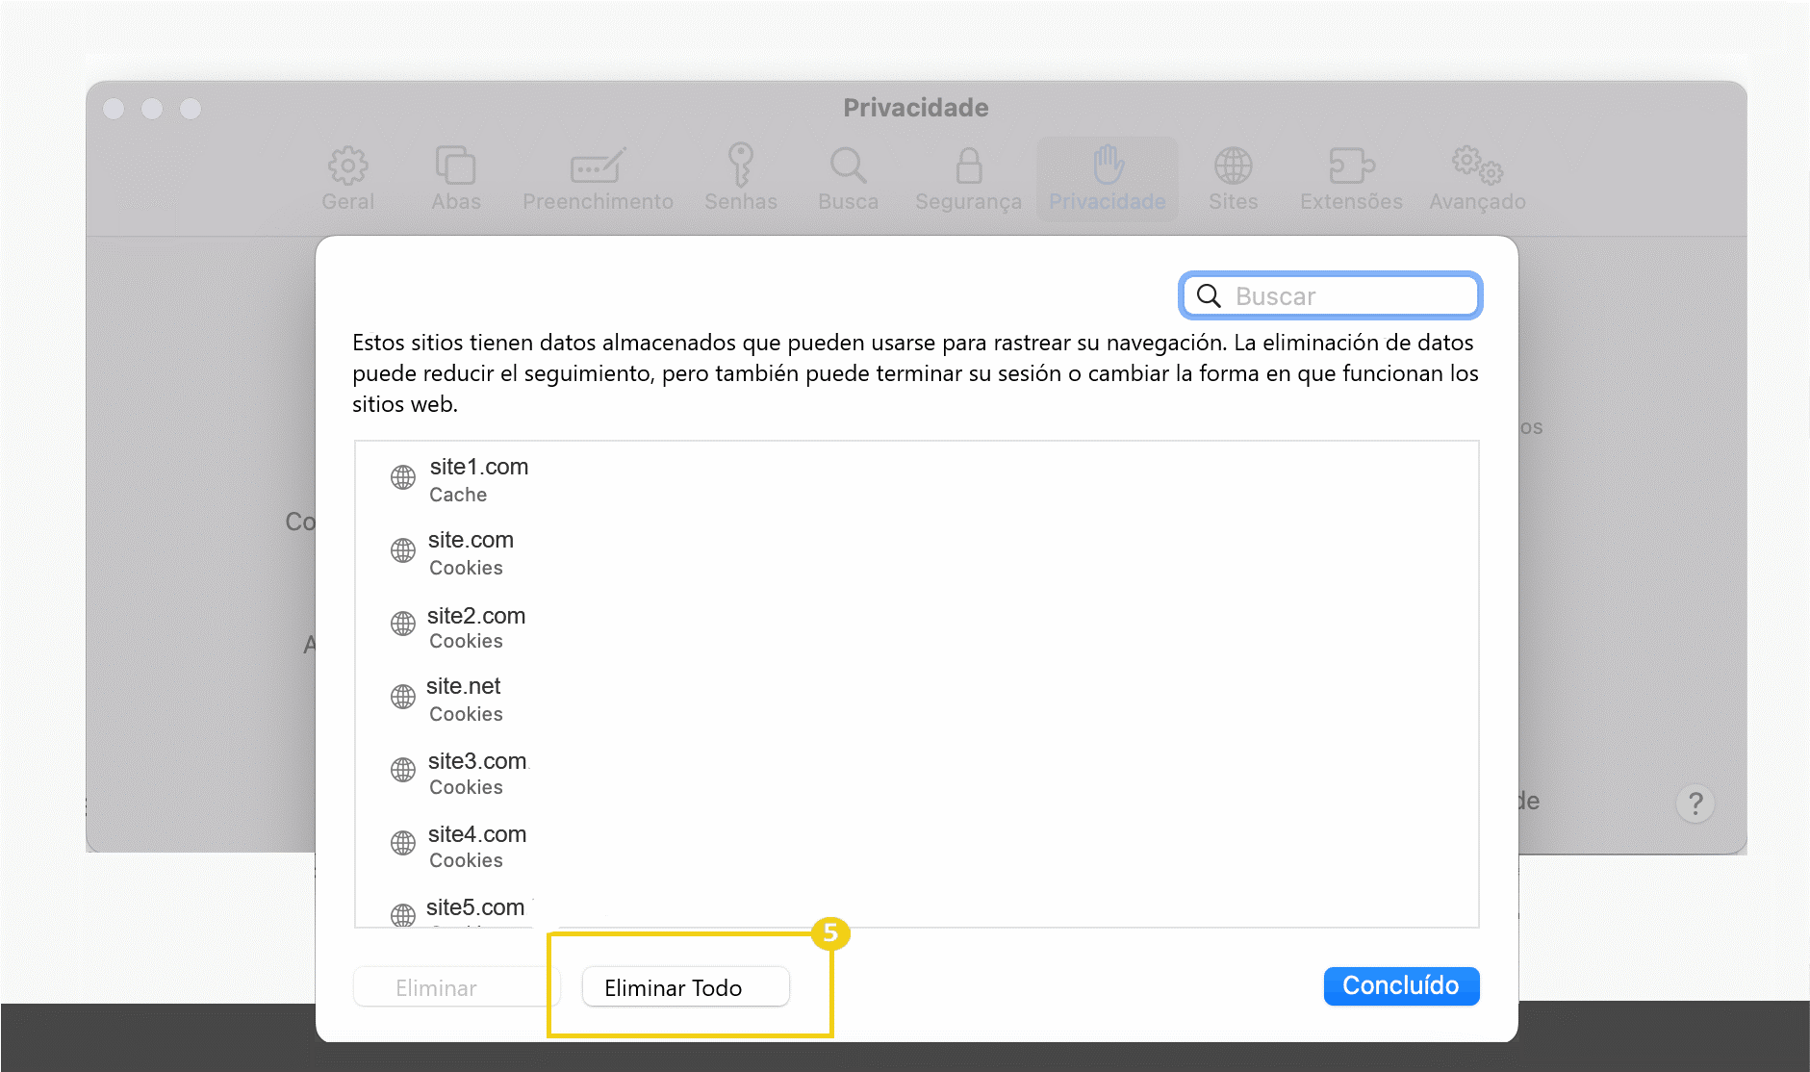
Task: Switch to the Preenchimento tab
Action: [598, 179]
